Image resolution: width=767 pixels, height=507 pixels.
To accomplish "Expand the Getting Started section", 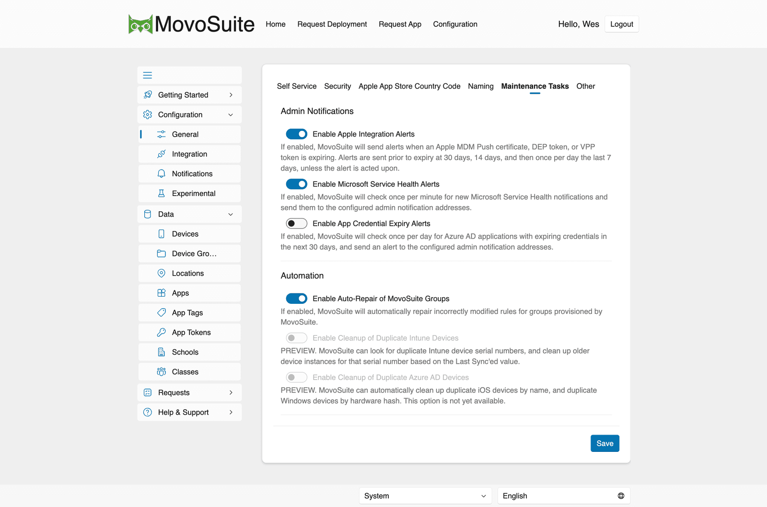I will (x=189, y=95).
